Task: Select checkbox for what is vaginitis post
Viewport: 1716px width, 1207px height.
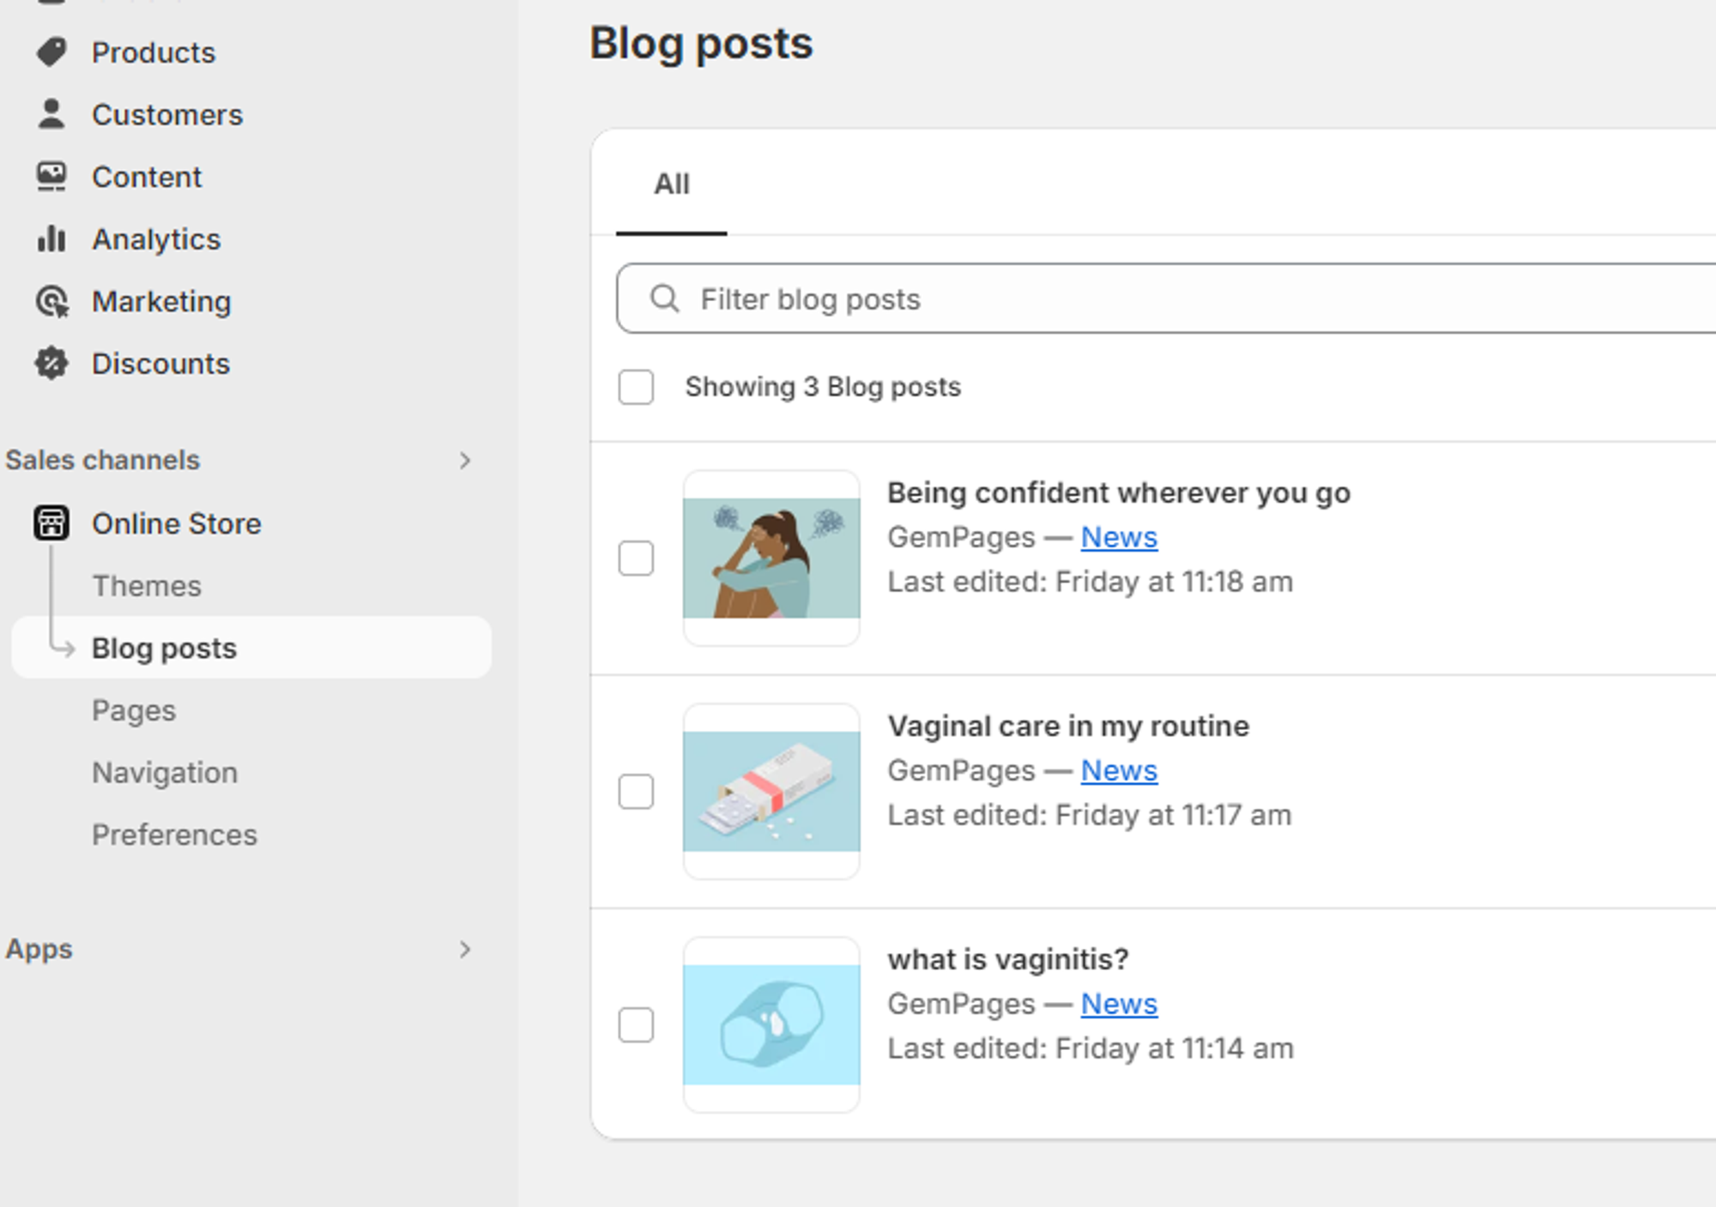Action: pos(636,1024)
